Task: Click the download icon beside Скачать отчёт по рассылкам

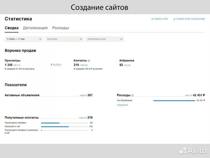Action: (x=174, y=19)
